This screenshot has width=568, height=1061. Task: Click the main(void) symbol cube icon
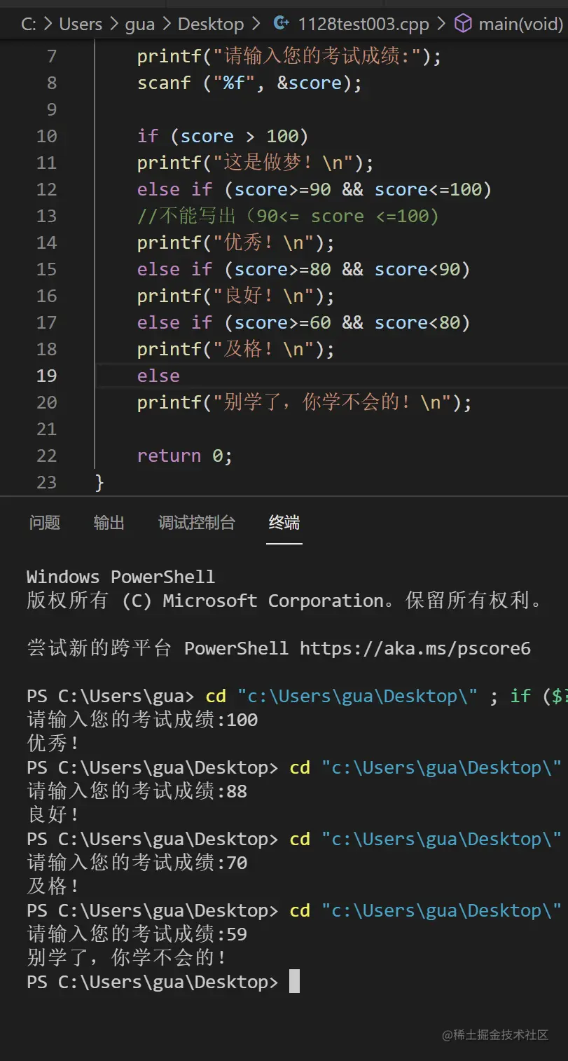[x=463, y=24]
